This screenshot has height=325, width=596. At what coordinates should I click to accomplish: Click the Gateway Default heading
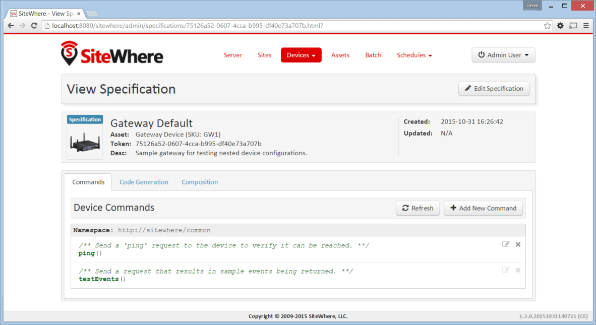(x=151, y=123)
